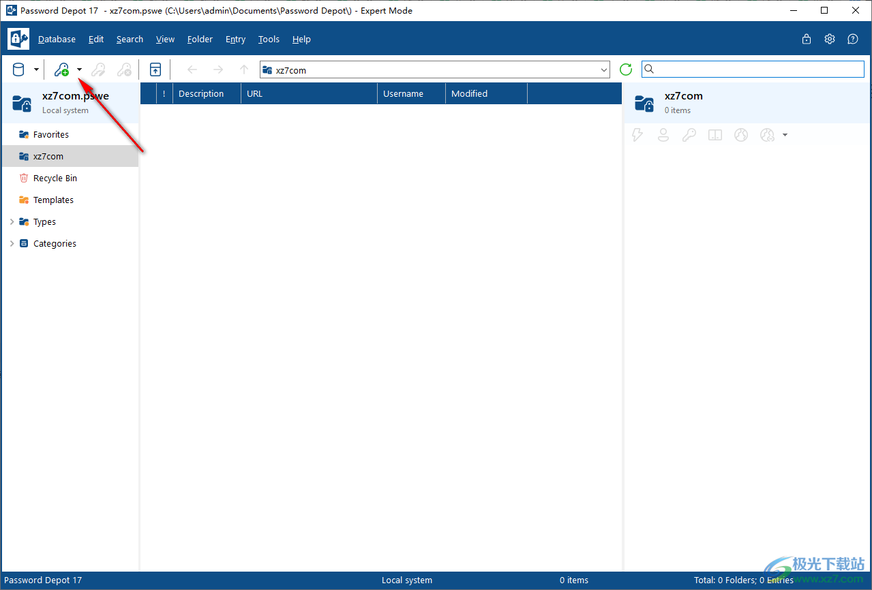Click the xz7com details panel folder icon
This screenshot has height=590, width=872.
644,103
